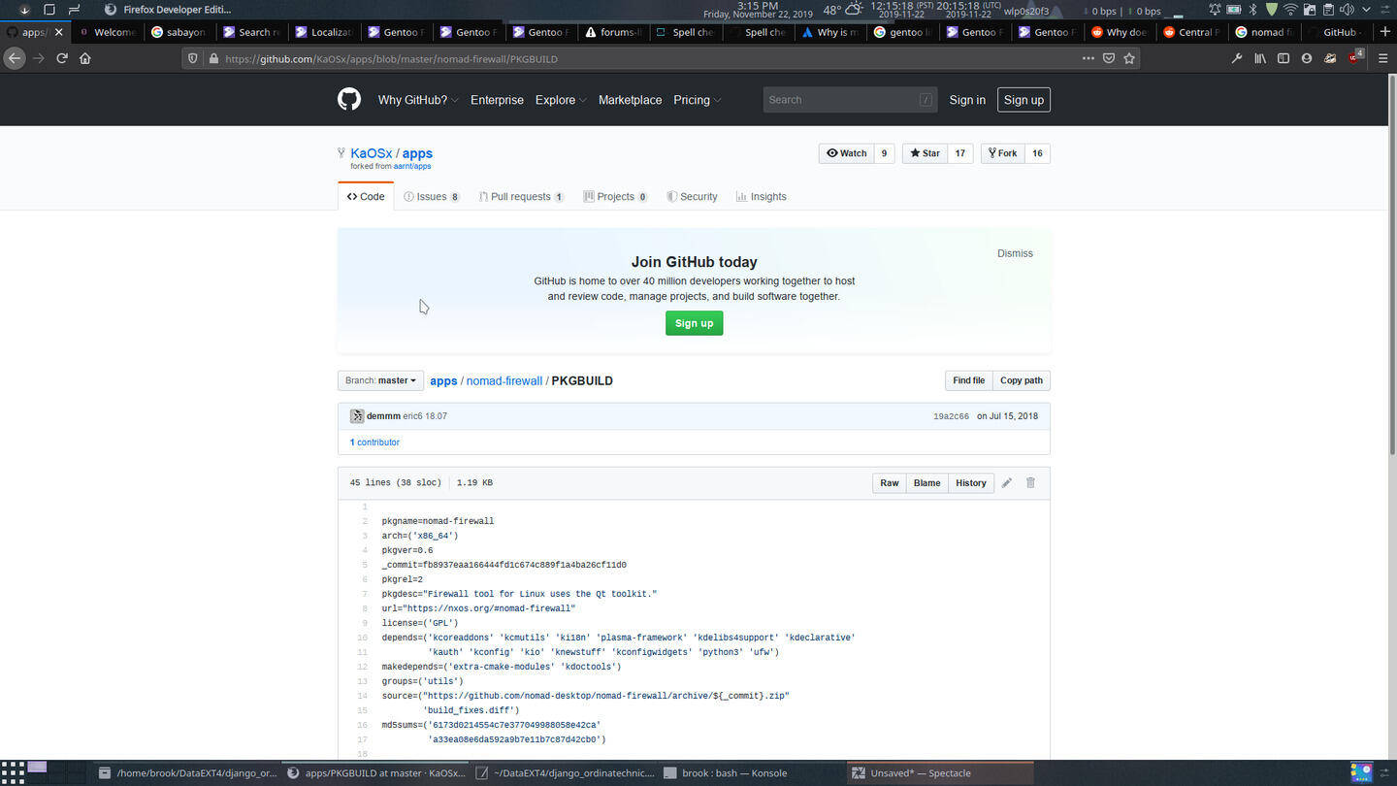The image size is (1397, 786).
Task: Open the KaOSx owner link
Action: (x=372, y=153)
